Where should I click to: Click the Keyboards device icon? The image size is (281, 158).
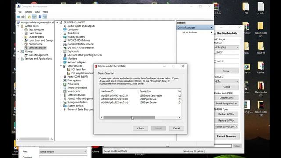pos(65,51)
